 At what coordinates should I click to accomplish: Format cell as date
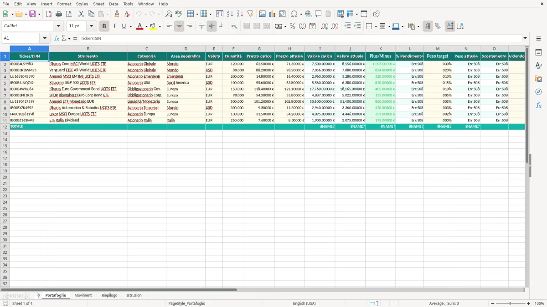(312, 26)
